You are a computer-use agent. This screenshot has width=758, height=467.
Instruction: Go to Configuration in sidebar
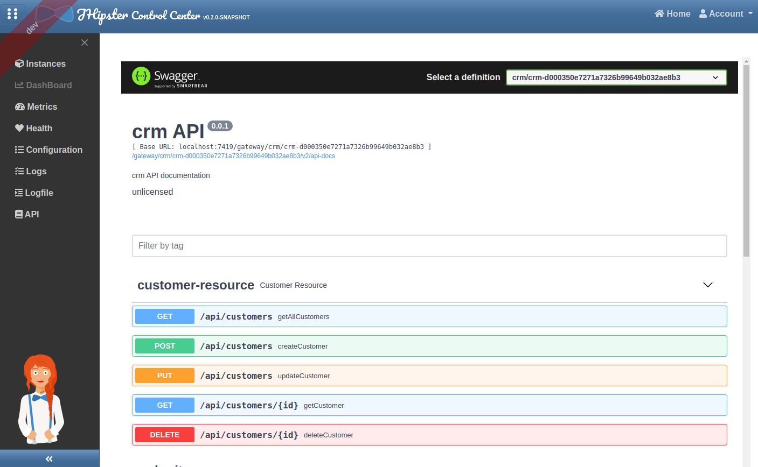pos(48,150)
